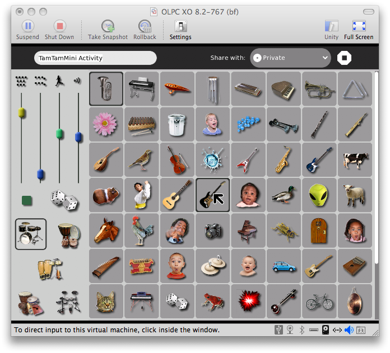This screenshot has height=353, width=390.
Task: Choose the cat sound
Action: [x=106, y=302]
